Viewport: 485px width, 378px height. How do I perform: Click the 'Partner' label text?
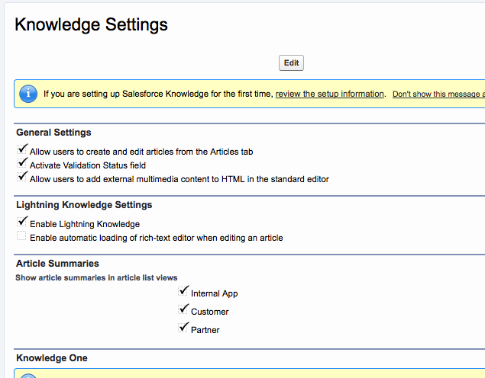pos(205,330)
